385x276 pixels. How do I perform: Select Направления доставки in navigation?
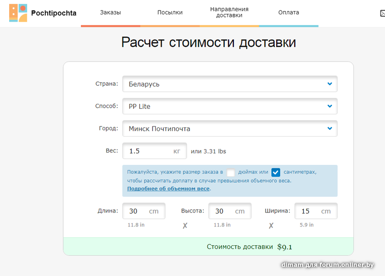(x=229, y=13)
